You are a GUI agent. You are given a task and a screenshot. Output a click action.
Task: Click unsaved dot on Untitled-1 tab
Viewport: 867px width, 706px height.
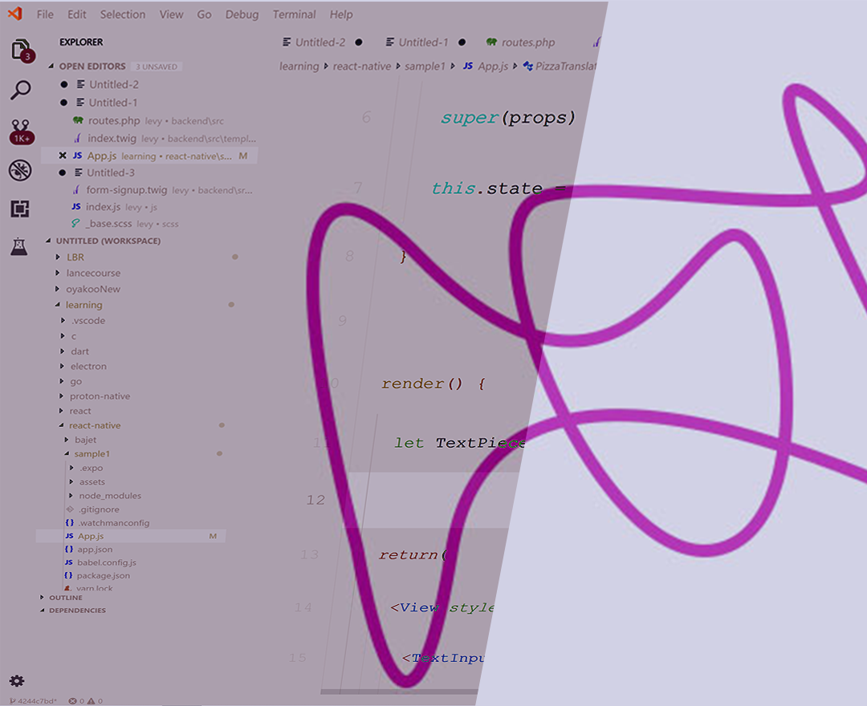tap(462, 42)
